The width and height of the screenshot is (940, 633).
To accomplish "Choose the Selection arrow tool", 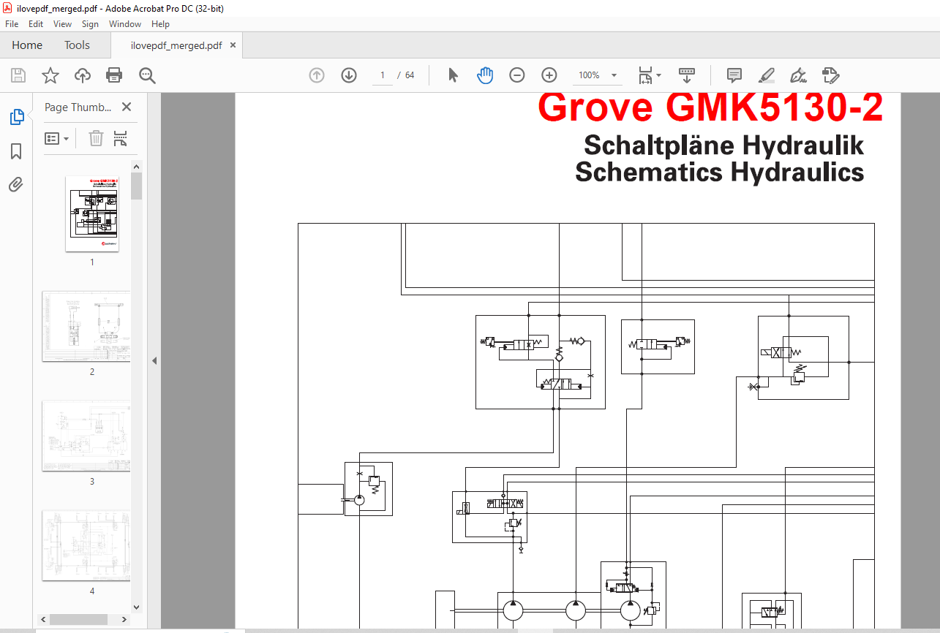I will (454, 75).
